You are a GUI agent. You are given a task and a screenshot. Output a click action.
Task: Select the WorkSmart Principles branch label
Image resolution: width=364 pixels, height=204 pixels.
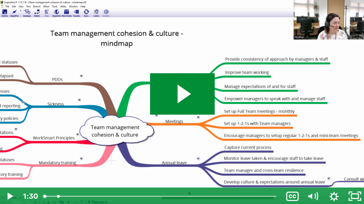(53, 138)
